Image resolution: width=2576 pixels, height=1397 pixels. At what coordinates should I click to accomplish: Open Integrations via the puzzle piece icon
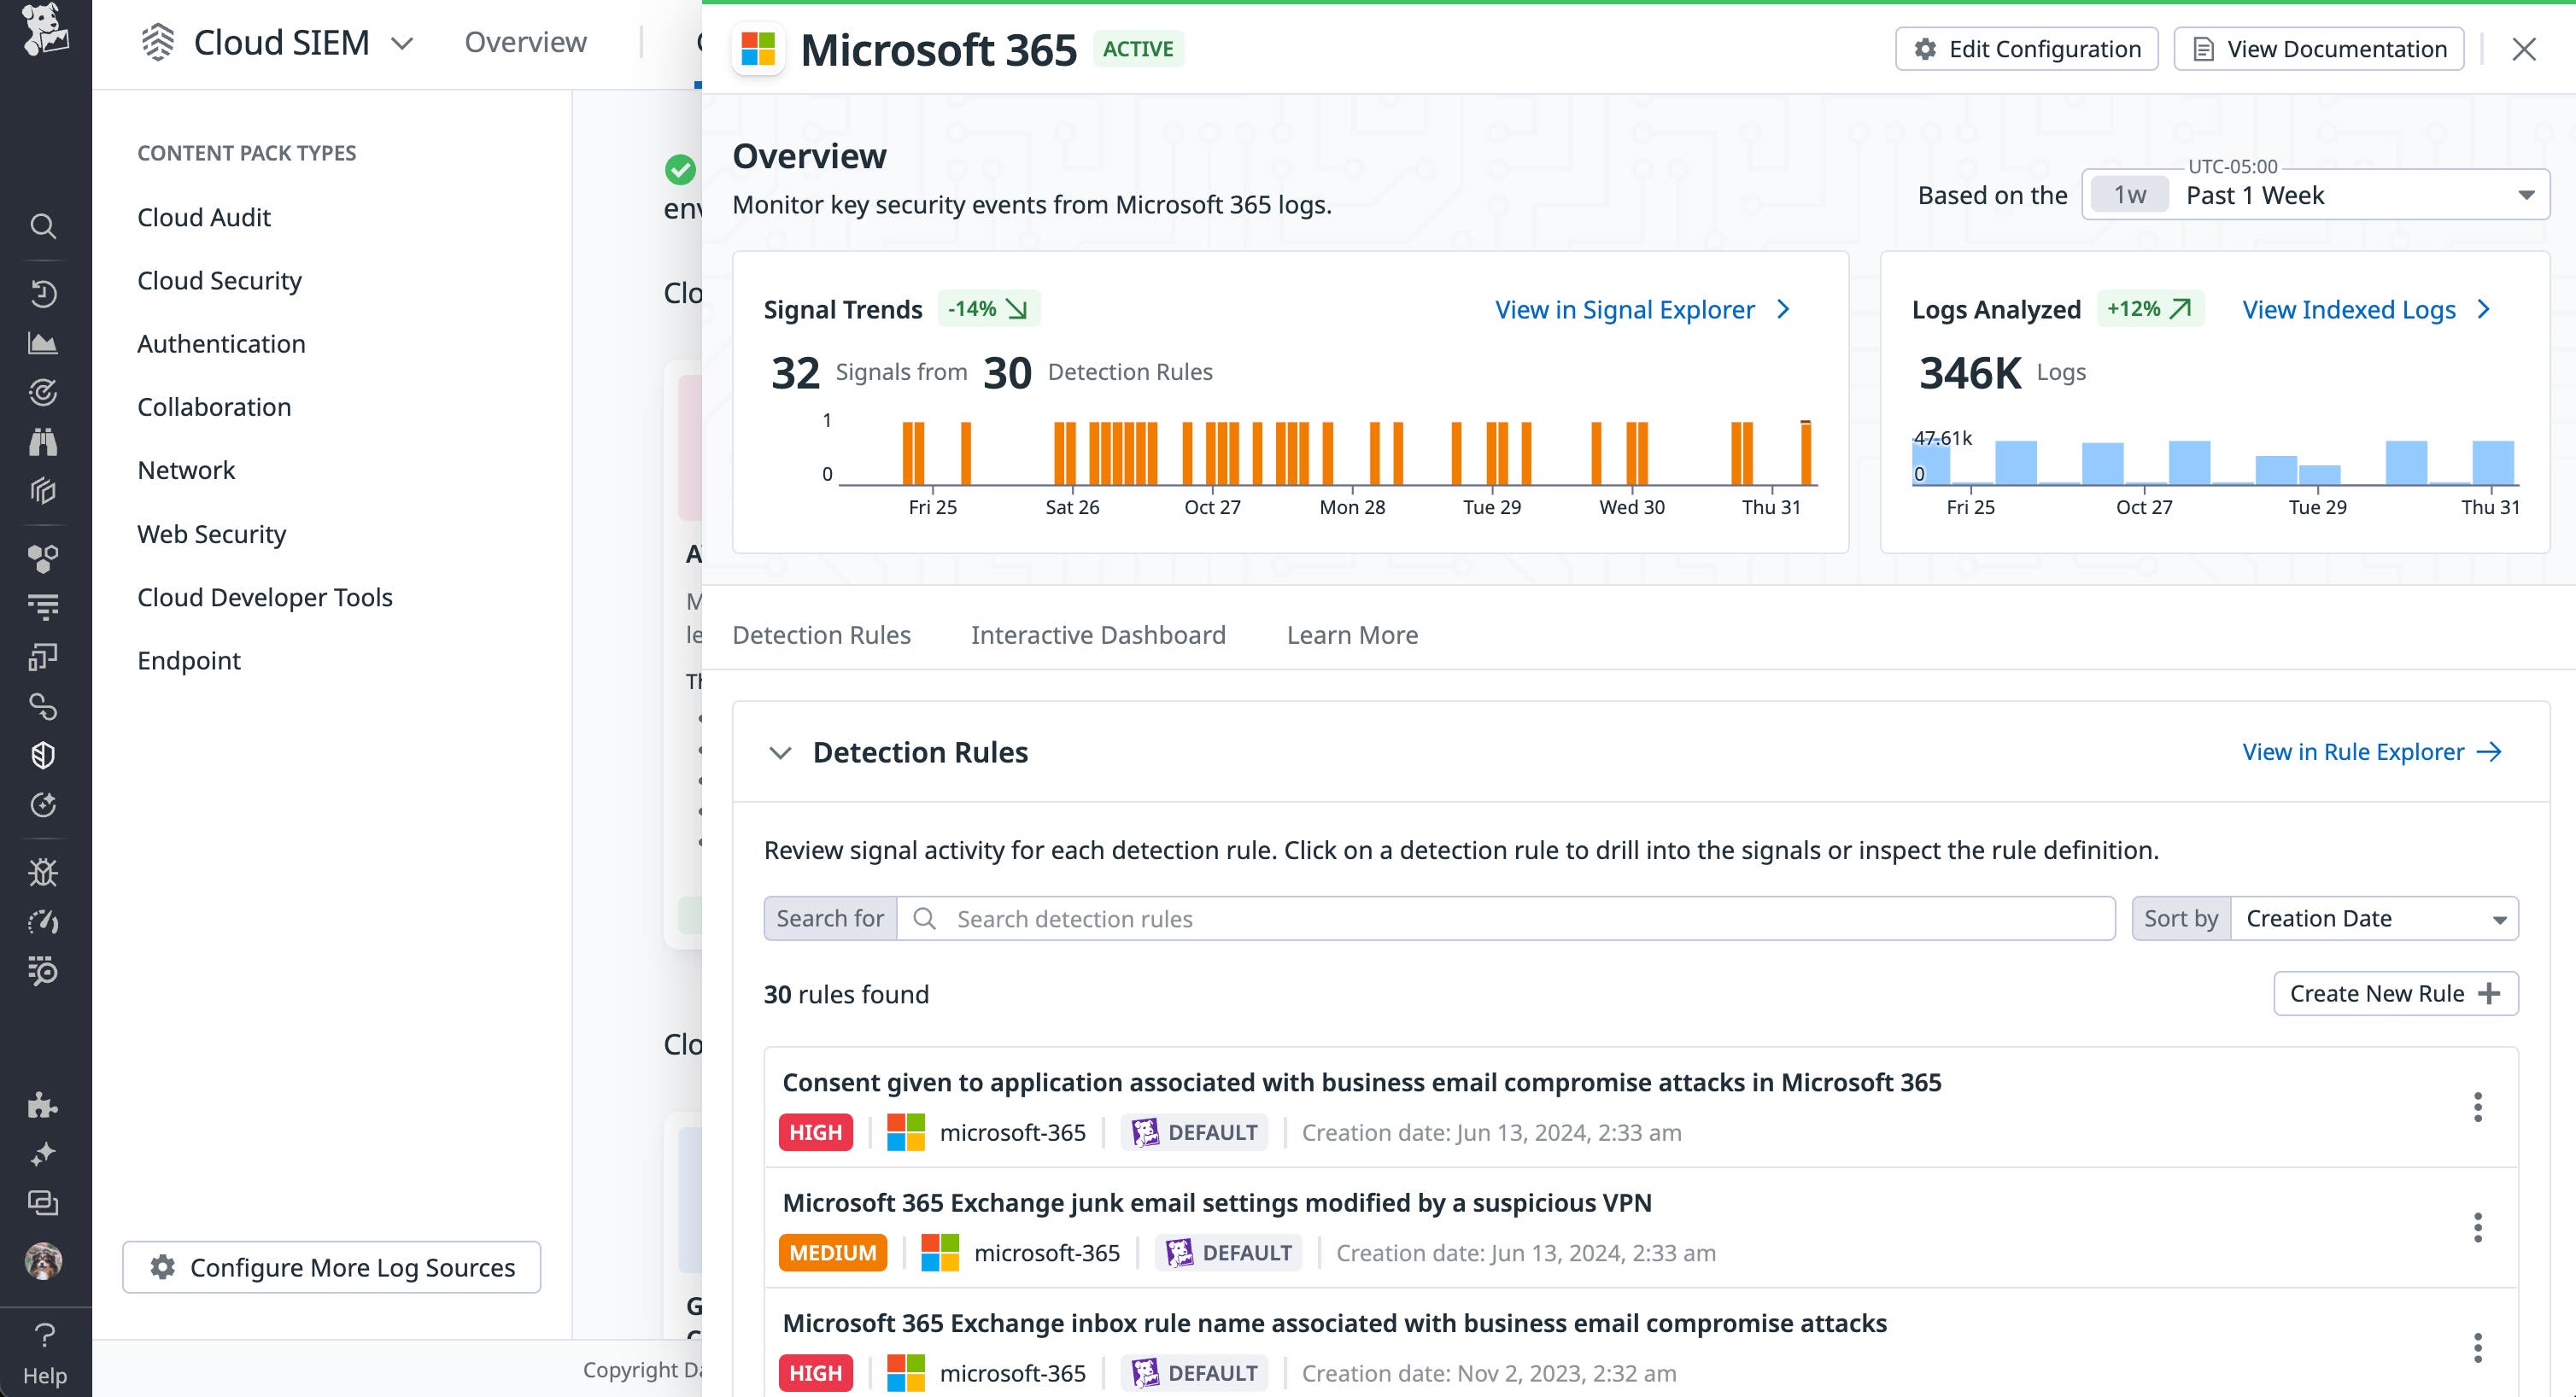pos(44,1105)
